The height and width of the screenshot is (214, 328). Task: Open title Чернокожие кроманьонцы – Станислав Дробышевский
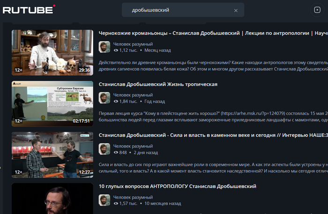213,33
